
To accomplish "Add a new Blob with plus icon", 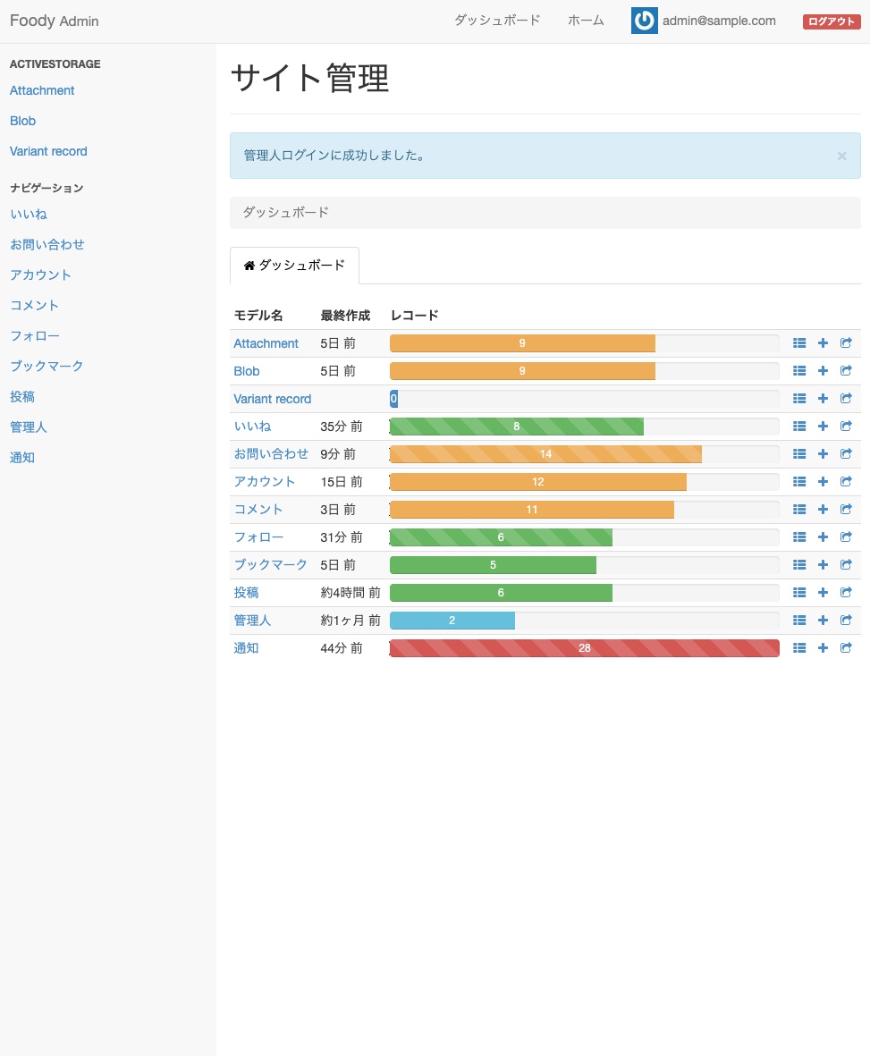I will 823,371.
